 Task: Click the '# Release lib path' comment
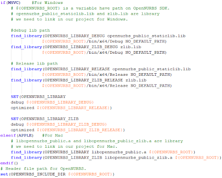point(34,64)
